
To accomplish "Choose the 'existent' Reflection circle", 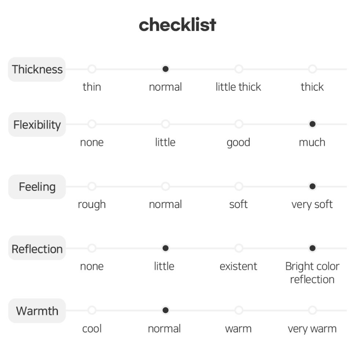I will click(x=239, y=248).
